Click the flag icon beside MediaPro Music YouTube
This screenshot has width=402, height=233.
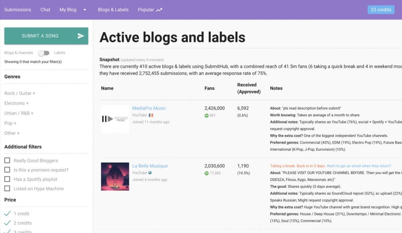coord(151,115)
